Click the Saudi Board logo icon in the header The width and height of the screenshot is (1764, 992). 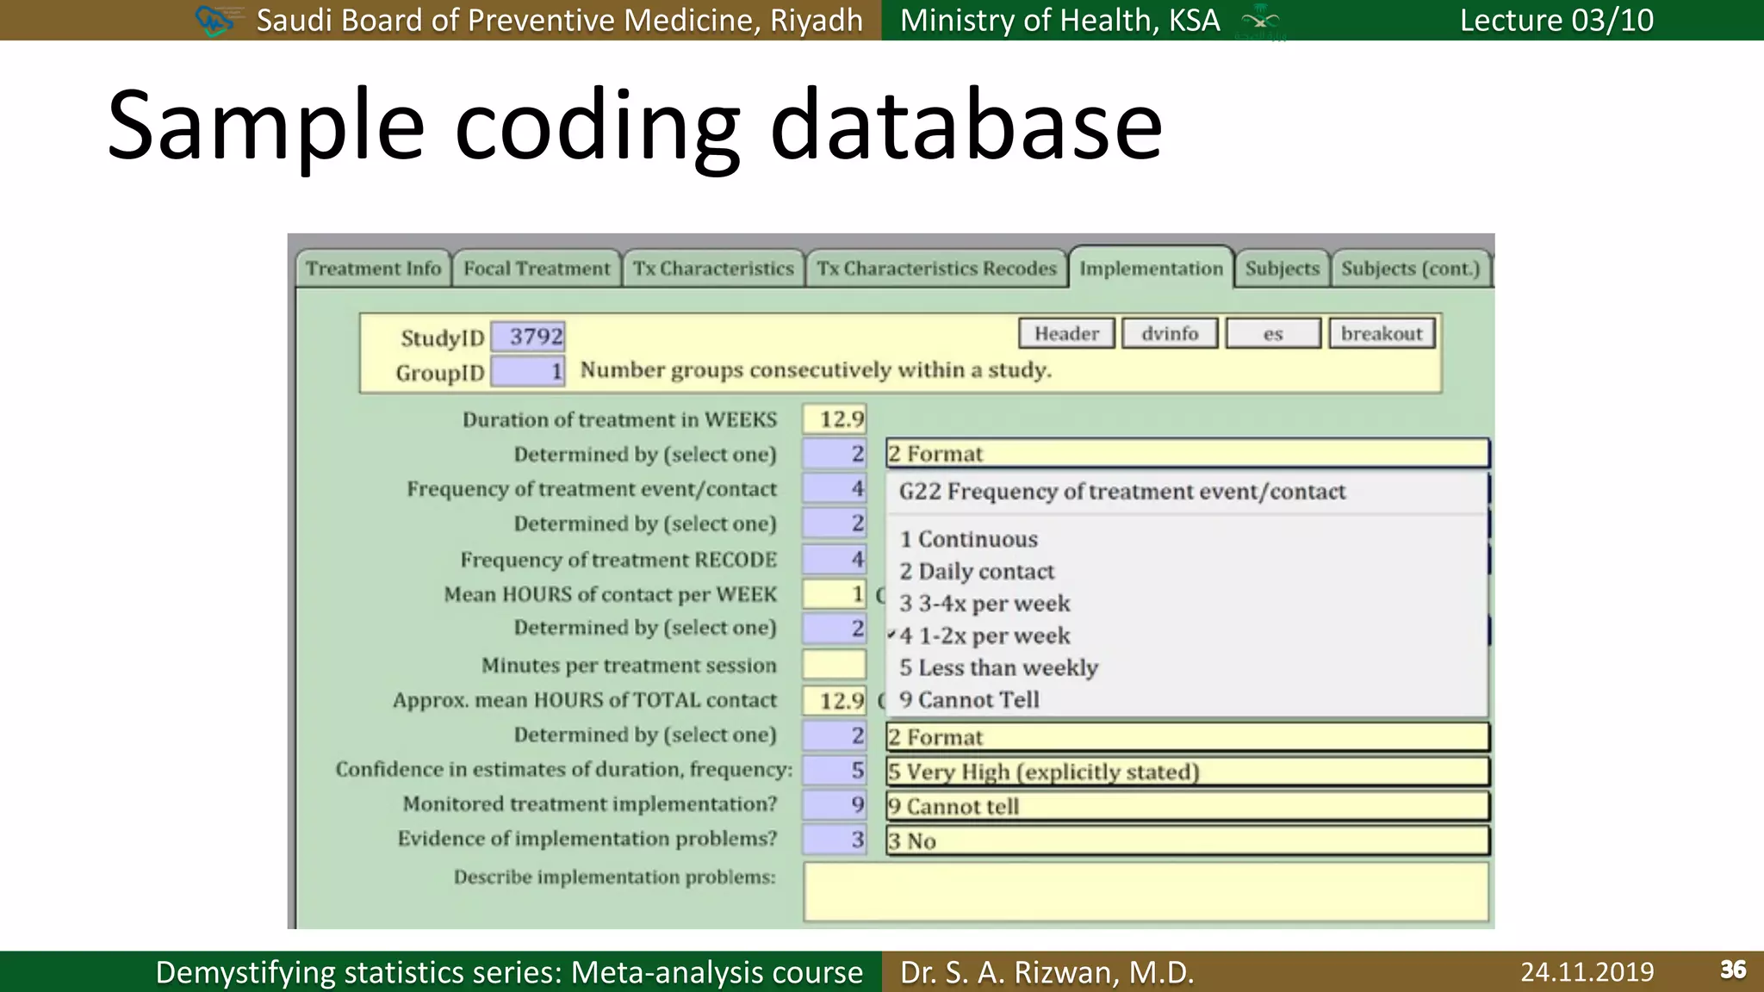pos(214,20)
